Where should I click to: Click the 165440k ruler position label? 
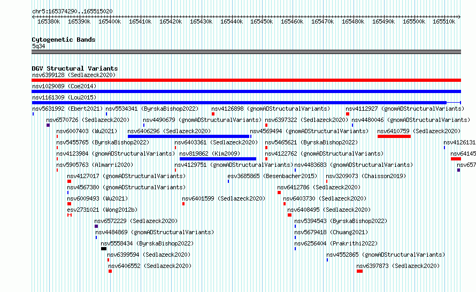[232, 21]
